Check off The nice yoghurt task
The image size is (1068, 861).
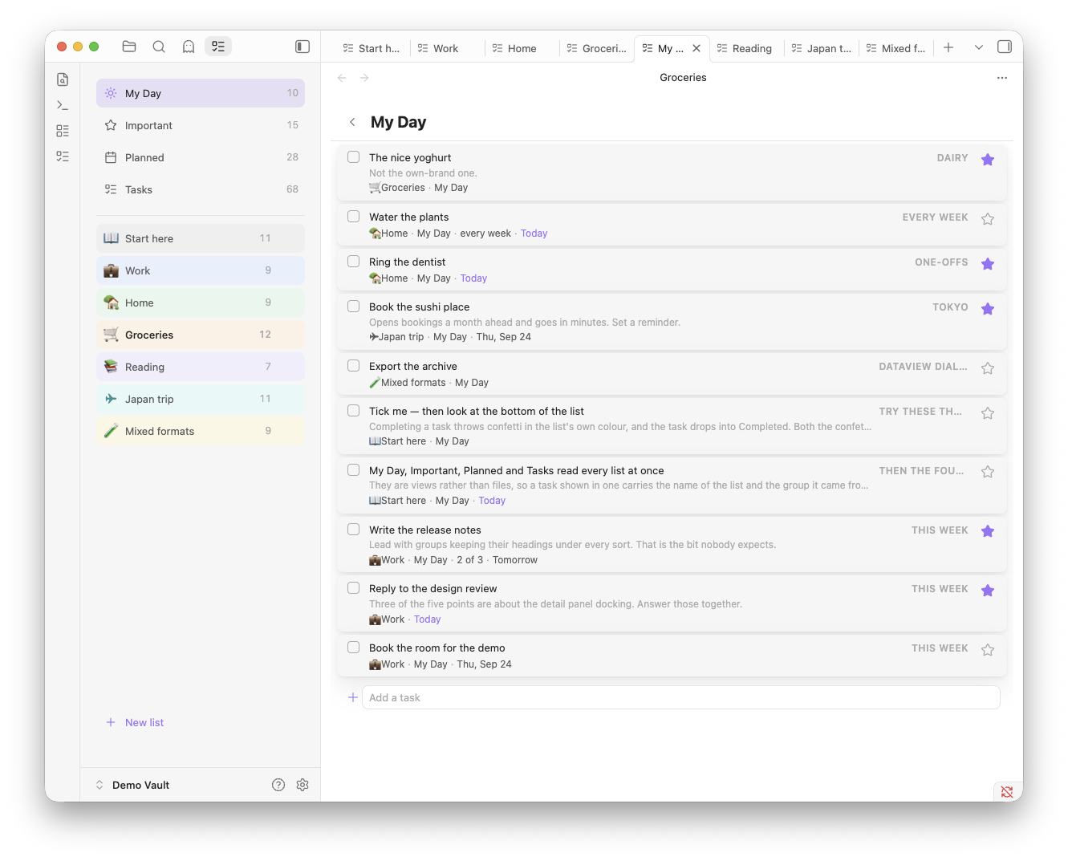[353, 157]
